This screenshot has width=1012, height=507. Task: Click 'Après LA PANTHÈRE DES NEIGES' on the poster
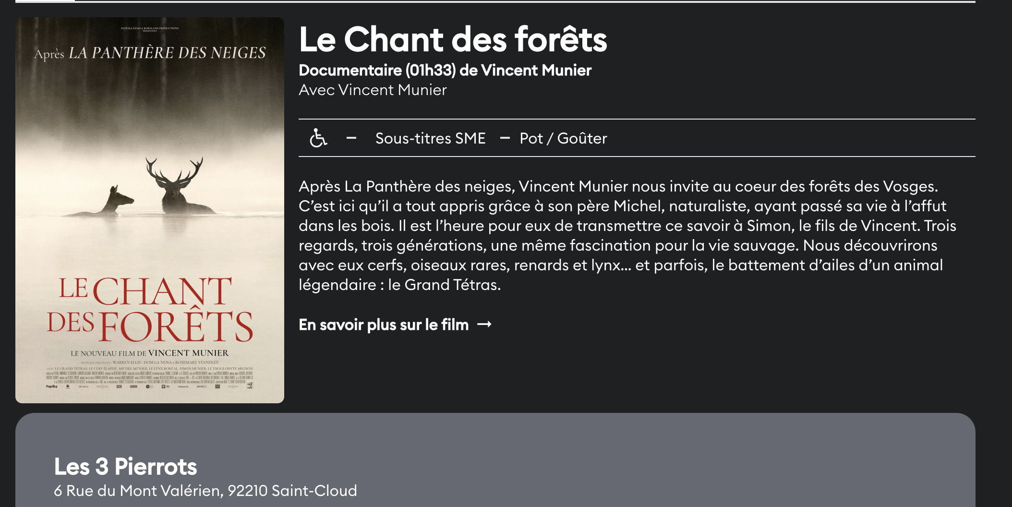pos(150,53)
